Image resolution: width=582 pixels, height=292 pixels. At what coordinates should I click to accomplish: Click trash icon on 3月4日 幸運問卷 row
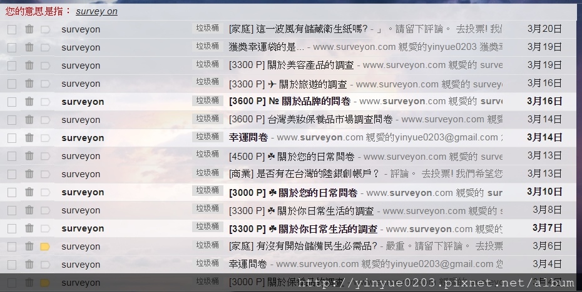29,265
